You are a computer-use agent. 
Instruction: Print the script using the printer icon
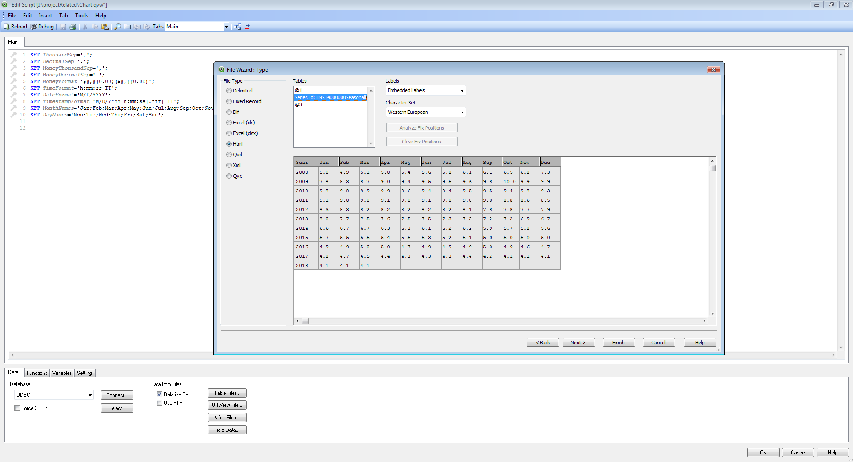click(73, 27)
